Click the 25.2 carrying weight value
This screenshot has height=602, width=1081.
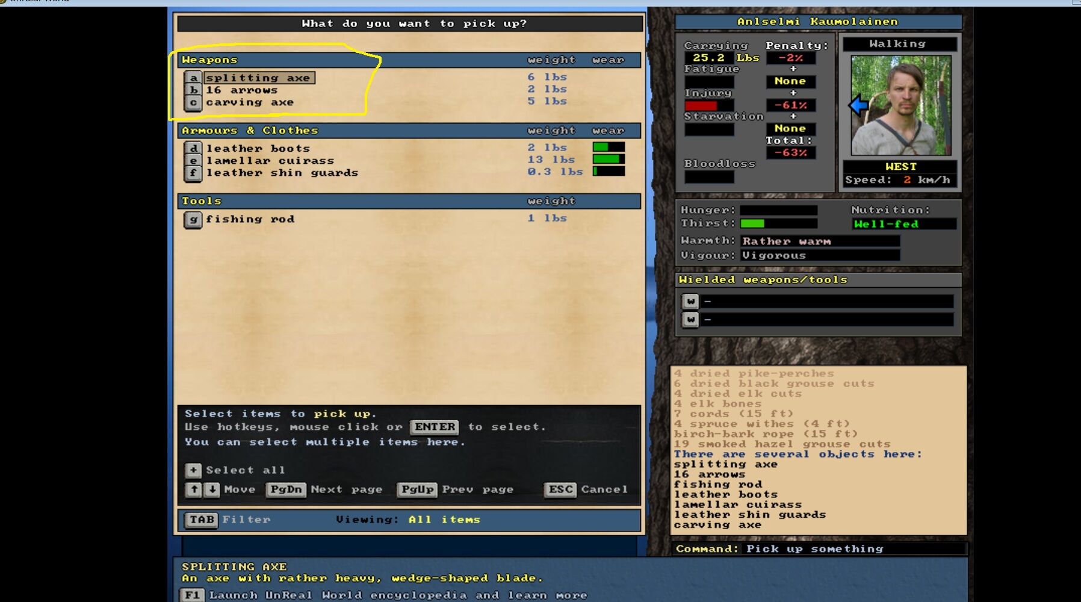(708, 58)
